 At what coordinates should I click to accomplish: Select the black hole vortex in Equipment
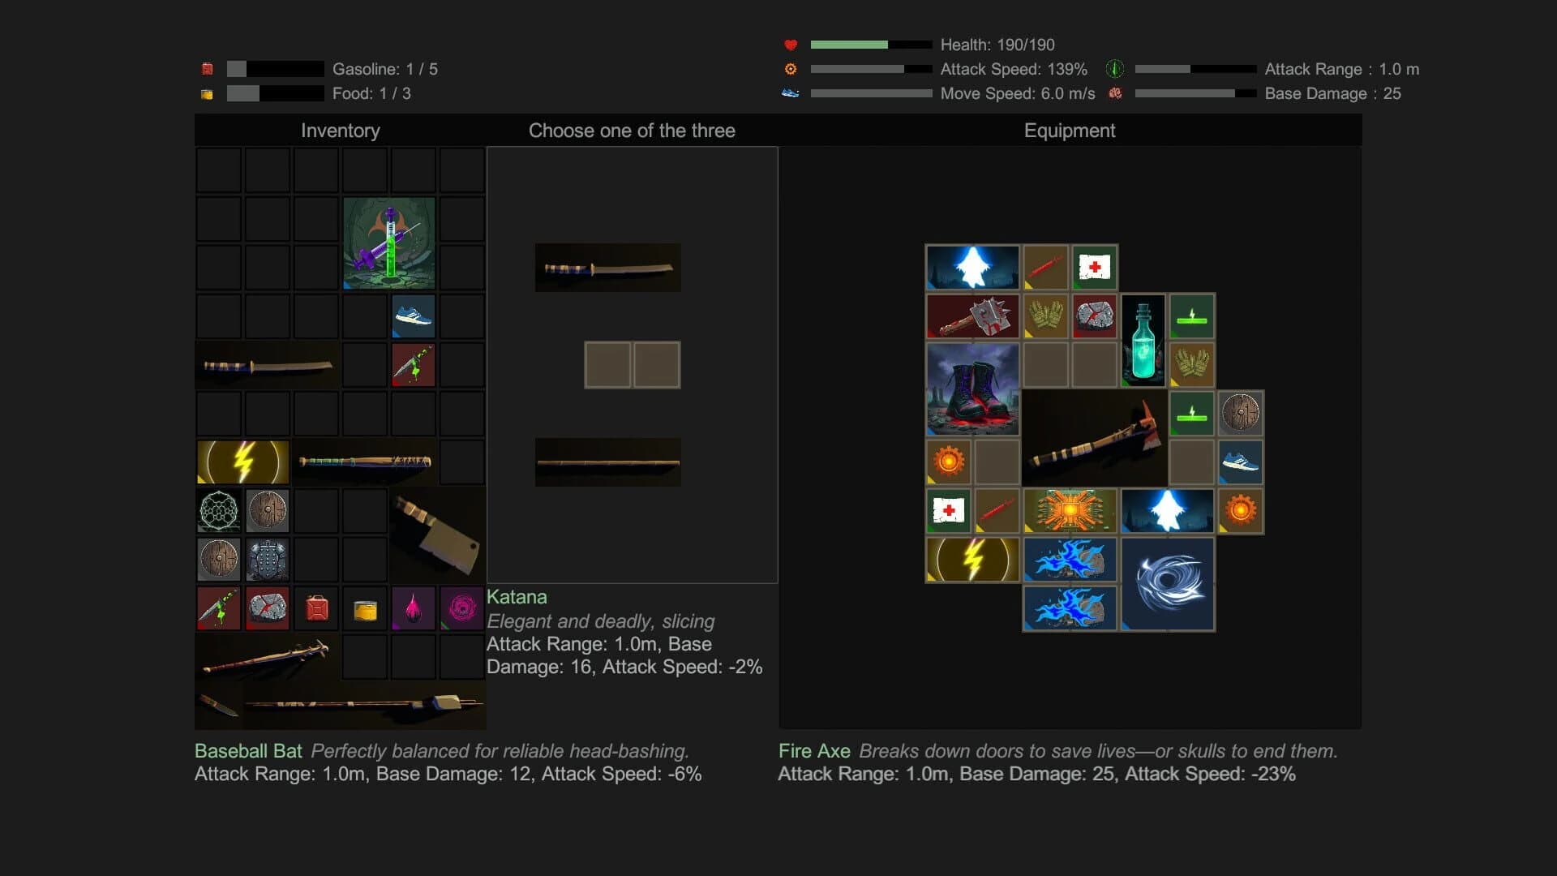tap(1166, 582)
